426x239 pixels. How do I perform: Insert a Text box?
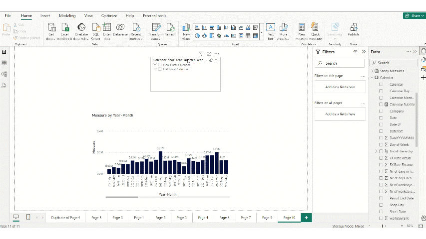270,28
